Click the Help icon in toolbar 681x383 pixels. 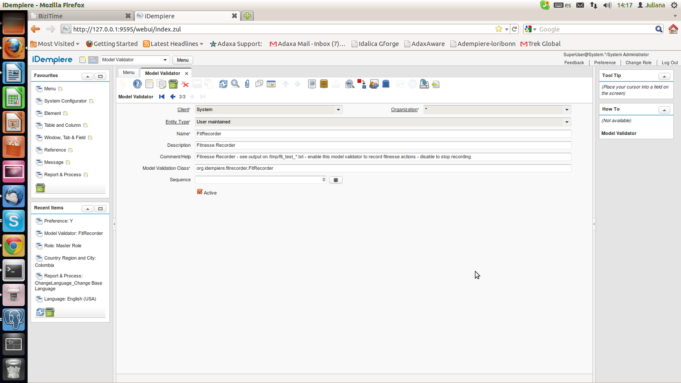click(137, 84)
